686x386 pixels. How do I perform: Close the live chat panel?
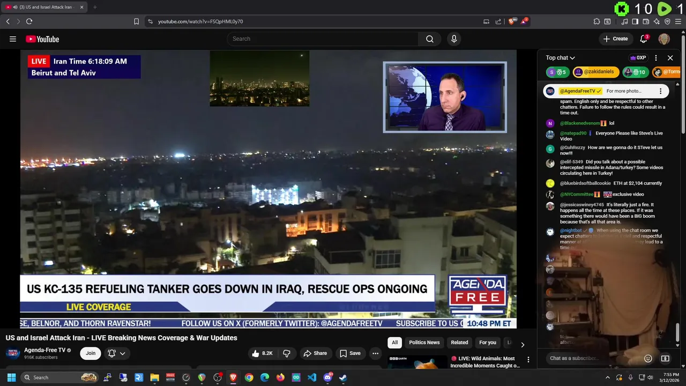point(670,58)
